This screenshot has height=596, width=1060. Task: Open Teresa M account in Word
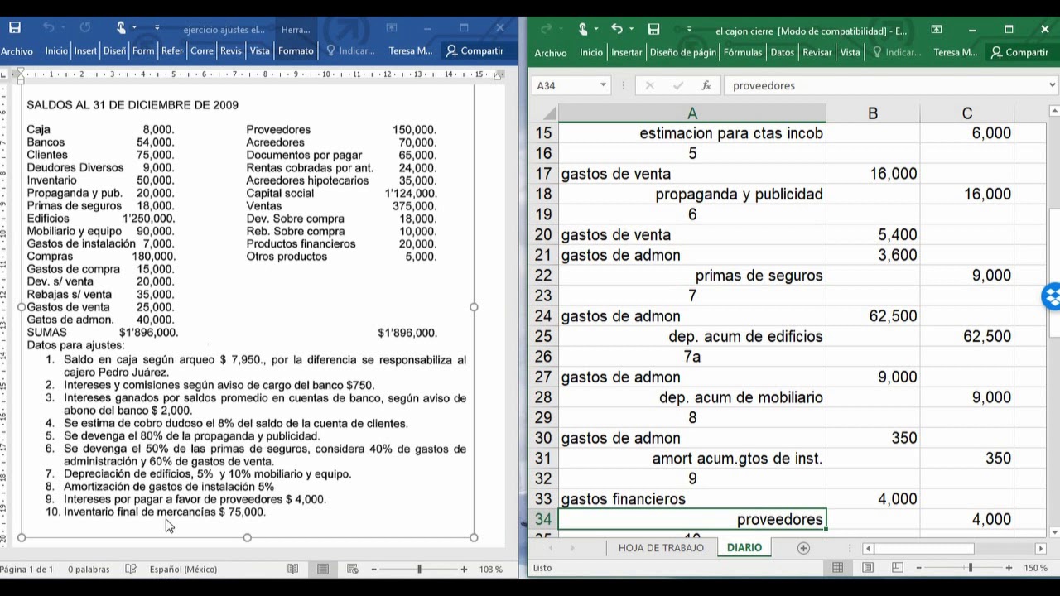point(411,51)
